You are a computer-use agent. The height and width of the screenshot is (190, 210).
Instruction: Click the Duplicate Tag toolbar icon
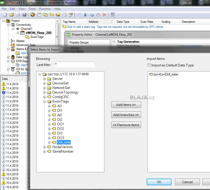pyautogui.click(x=64, y=15)
